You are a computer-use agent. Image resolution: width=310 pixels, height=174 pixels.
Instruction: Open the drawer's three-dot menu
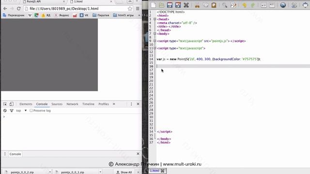(5, 154)
